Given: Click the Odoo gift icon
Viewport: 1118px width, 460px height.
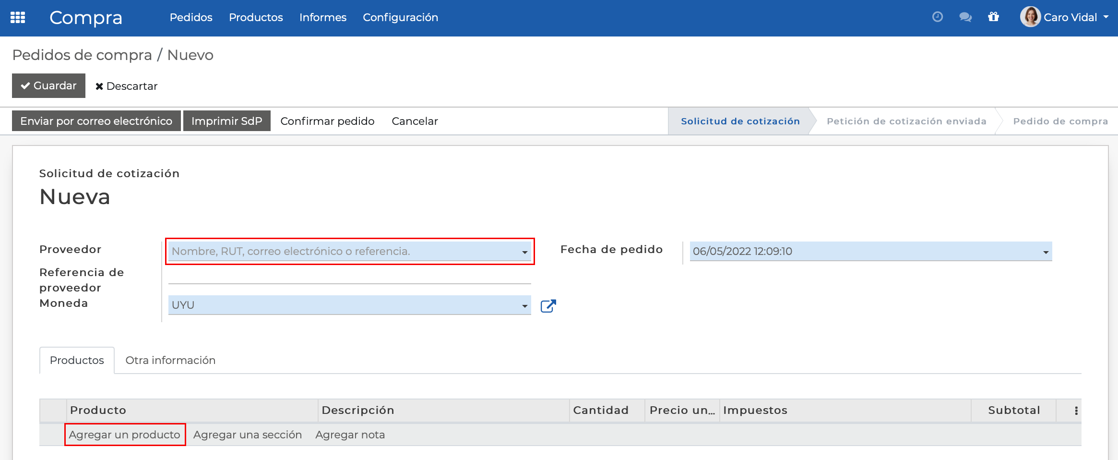Looking at the screenshot, I should point(993,17).
